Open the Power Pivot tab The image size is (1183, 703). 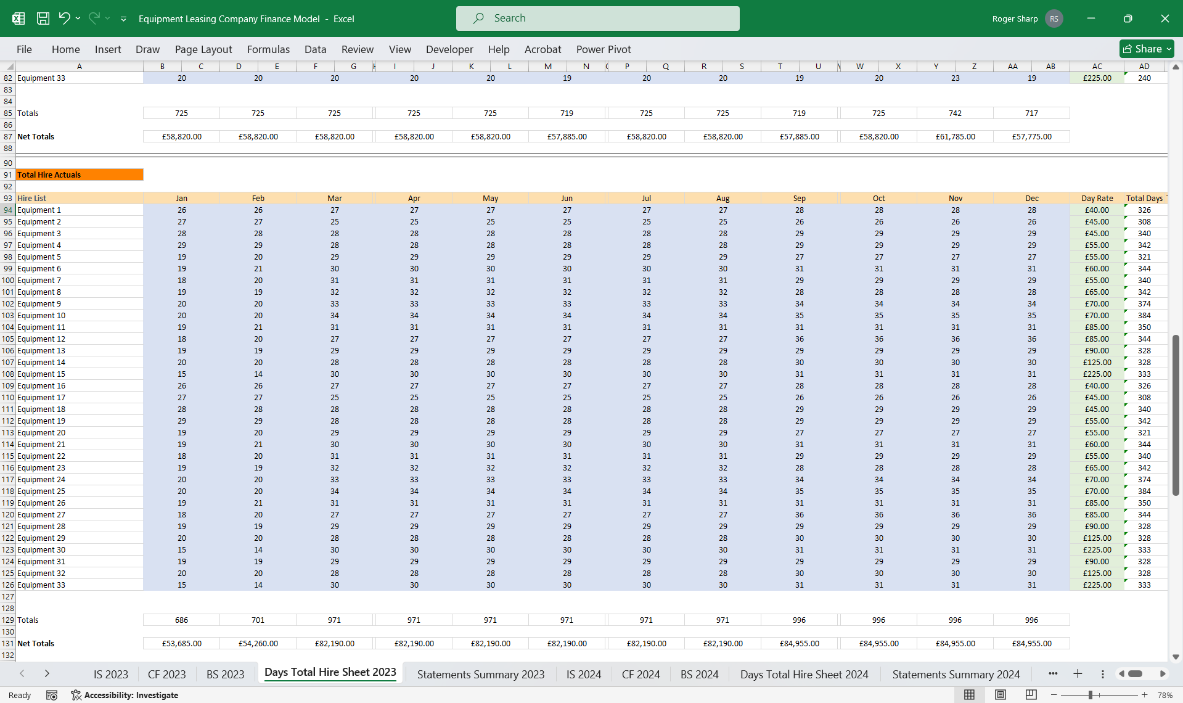(604, 49)
